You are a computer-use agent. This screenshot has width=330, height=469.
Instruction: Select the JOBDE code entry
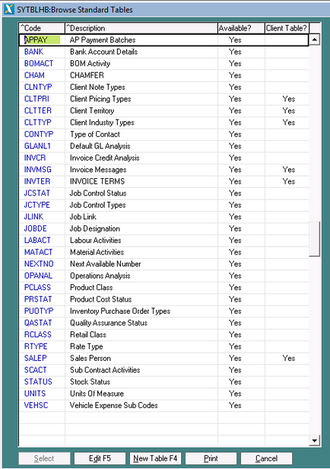click(35, 228)
